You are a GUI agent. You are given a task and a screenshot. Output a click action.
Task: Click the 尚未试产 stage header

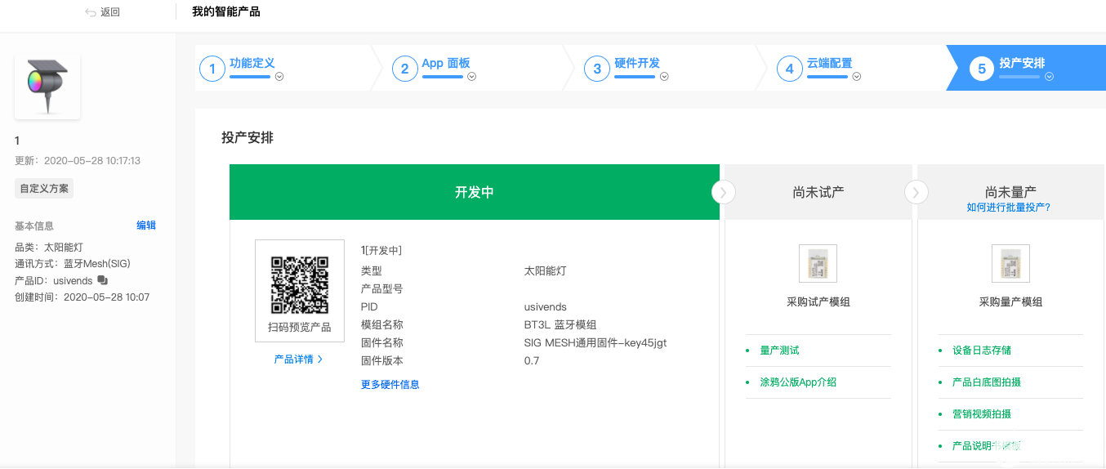pos(818,192)
